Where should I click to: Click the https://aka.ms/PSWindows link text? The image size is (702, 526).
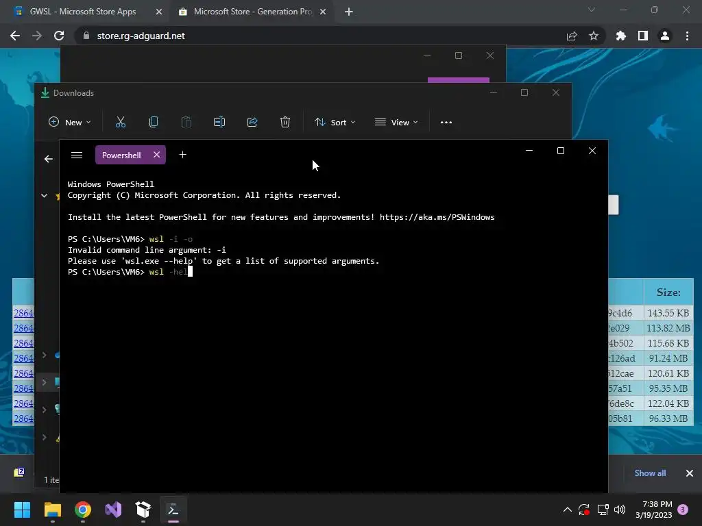click(x=437, y=217)
